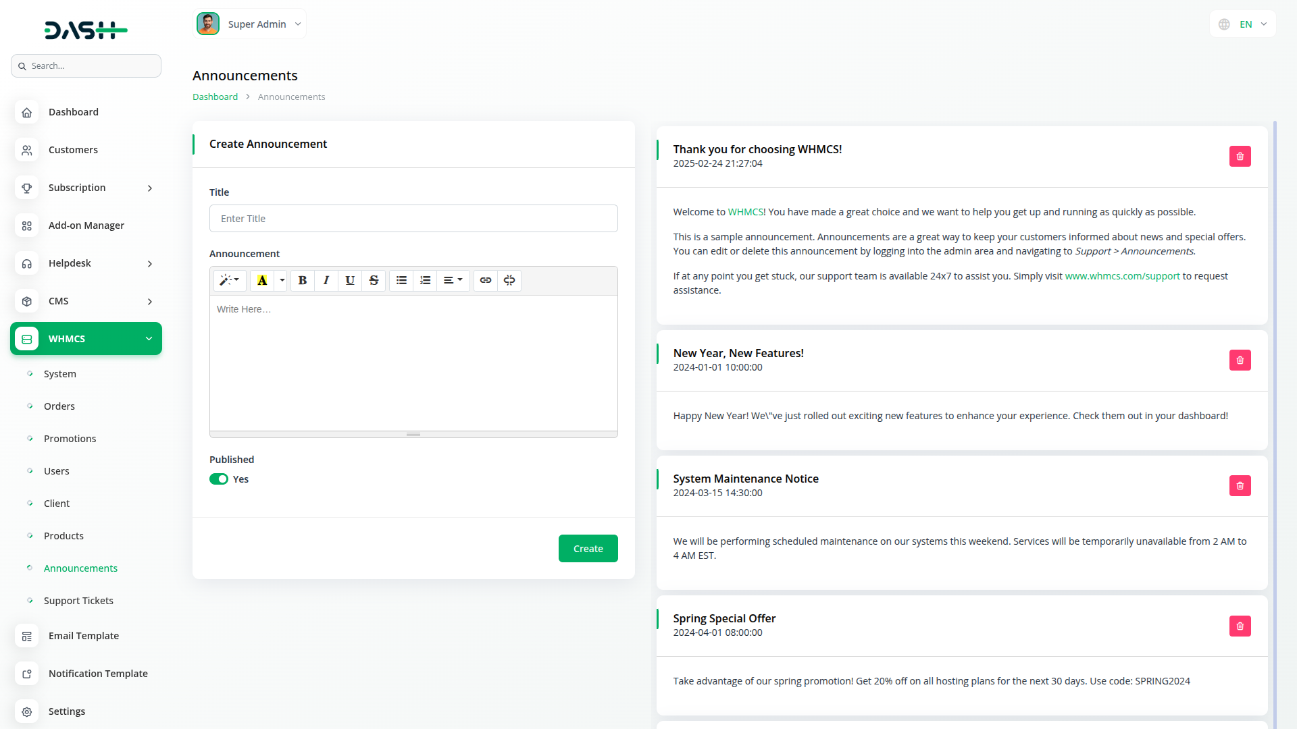Image resolution: width=1297 pixels, height=729 pixels.
Task: Click the underline formatting icon
Action: pos(350,280)
